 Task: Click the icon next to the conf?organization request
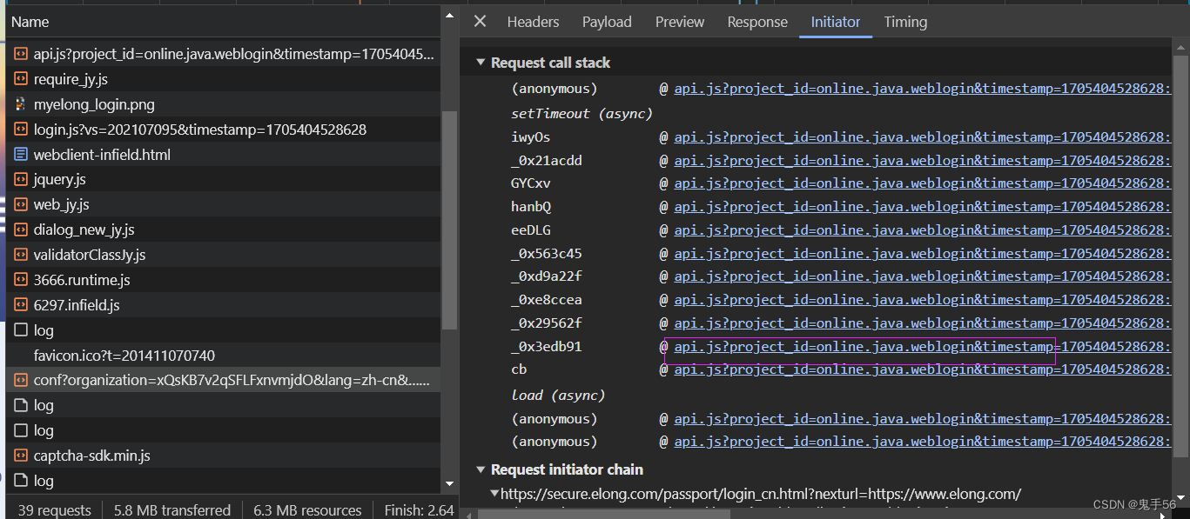[x=21, y=381]
